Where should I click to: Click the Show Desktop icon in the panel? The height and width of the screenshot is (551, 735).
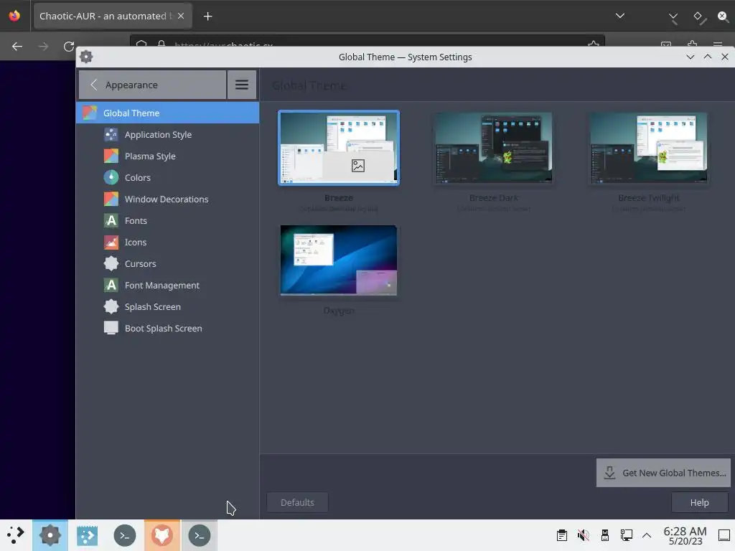724,535
